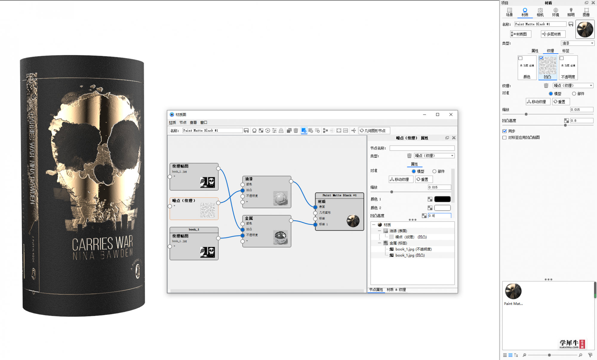Click 重置 in node properties panel
The width and height of the screenshot is (597, 360).
424,179
